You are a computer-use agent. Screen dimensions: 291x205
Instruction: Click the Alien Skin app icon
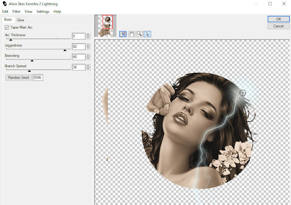pyautogui.click(x=5, y=4)
